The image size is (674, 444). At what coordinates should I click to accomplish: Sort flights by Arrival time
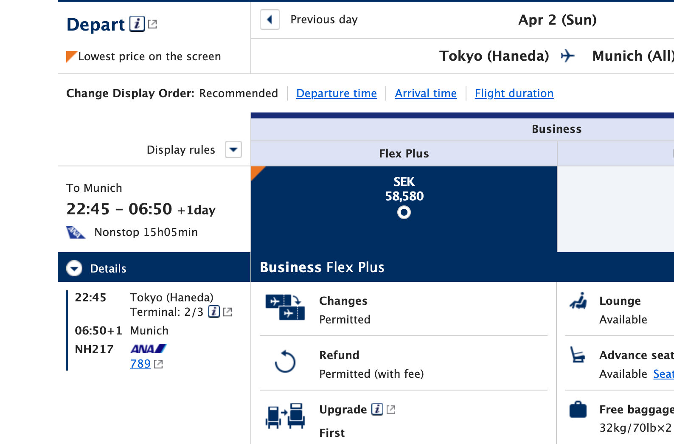pyautogui.click(x=426, y=93)
